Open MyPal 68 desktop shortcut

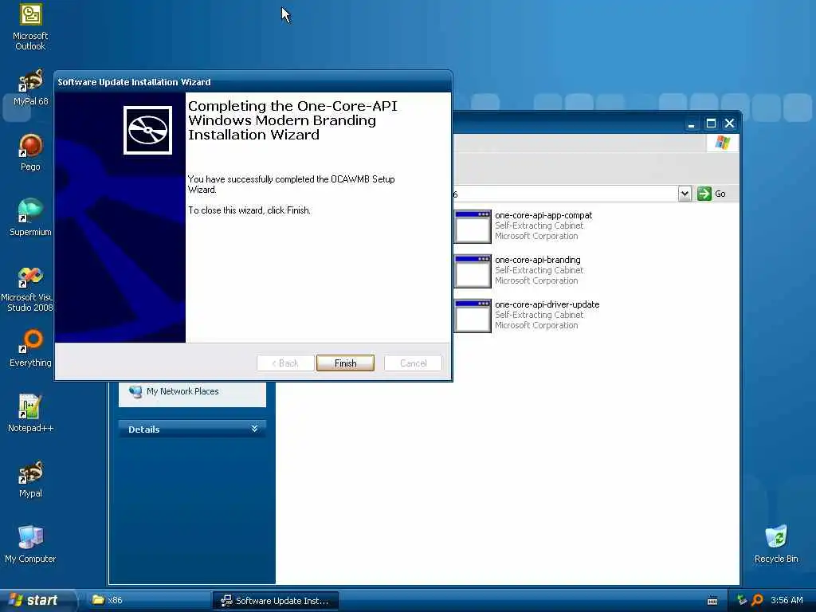pos(30,88)
